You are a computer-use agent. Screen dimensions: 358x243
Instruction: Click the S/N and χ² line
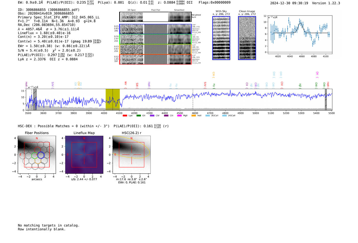(x=49, y=50)
